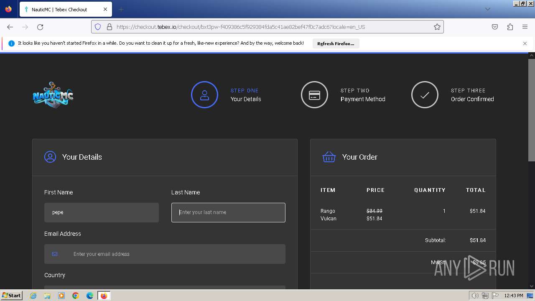
Task: Click the STEP TWO Payment Method label
Action: point(363,95)
